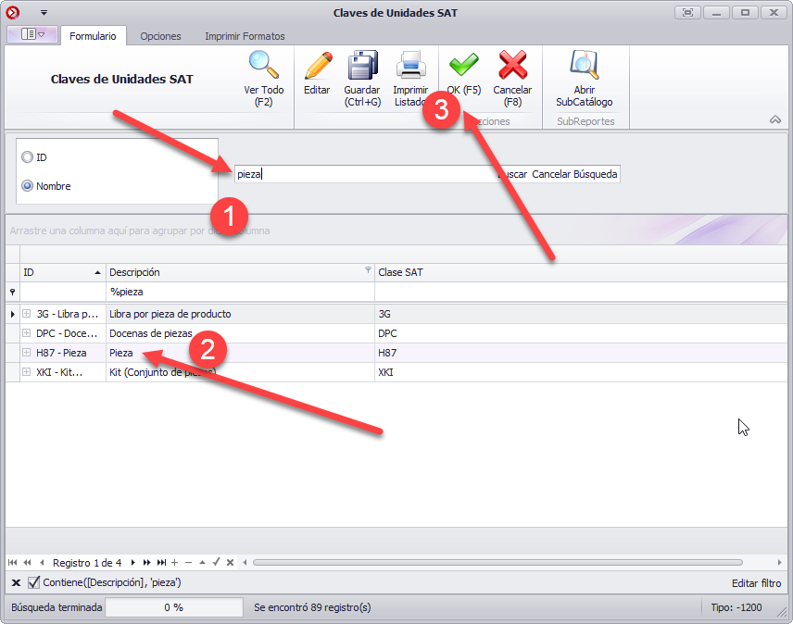Click Ver Todo (F2) magnifier icon
Screen dimensions: 793x624
tap(263, 65)
